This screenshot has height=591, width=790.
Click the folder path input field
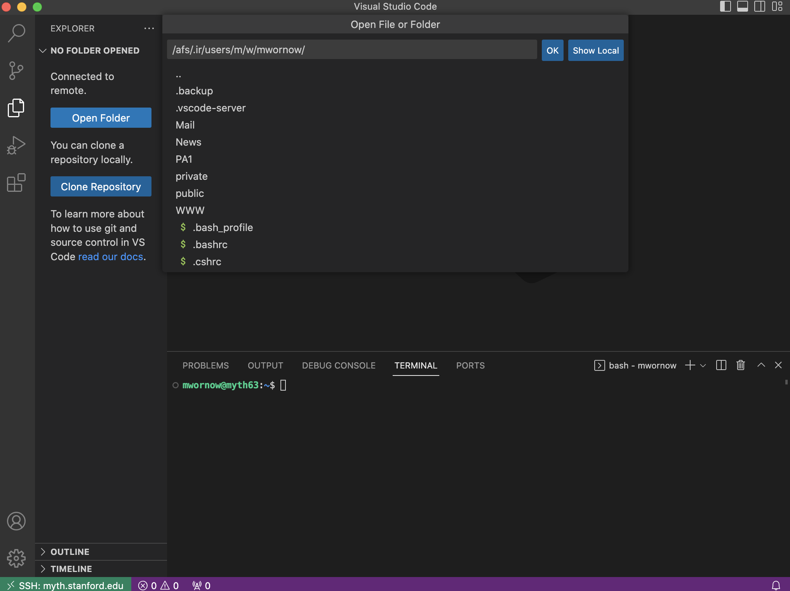(x=352, y=50)
